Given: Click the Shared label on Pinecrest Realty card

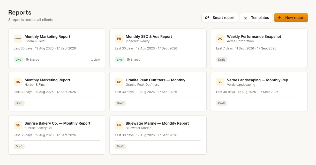Looking at the screenshot, I should [136, 60].
